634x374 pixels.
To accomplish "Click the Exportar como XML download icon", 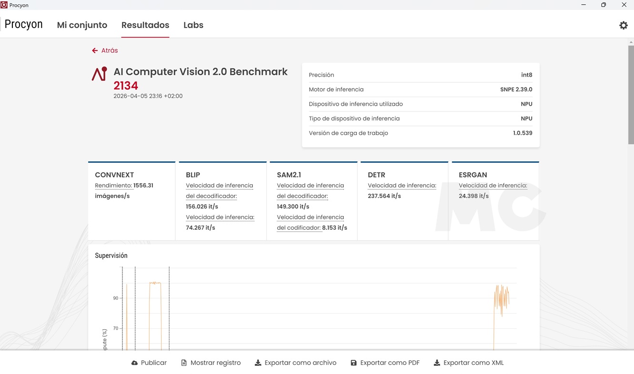I will point(437,363).
